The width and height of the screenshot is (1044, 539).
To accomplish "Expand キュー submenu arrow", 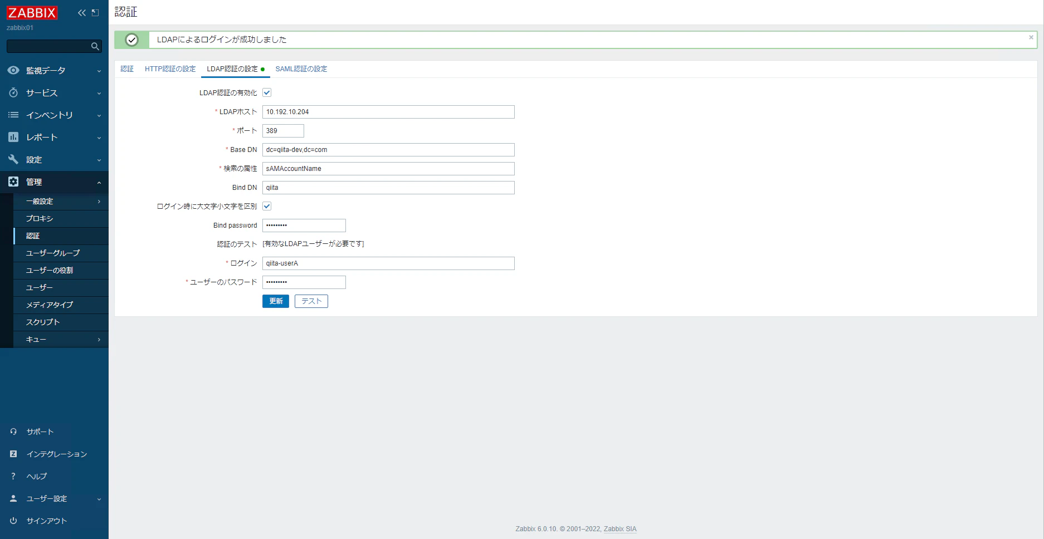I will (x=99, y=340).
